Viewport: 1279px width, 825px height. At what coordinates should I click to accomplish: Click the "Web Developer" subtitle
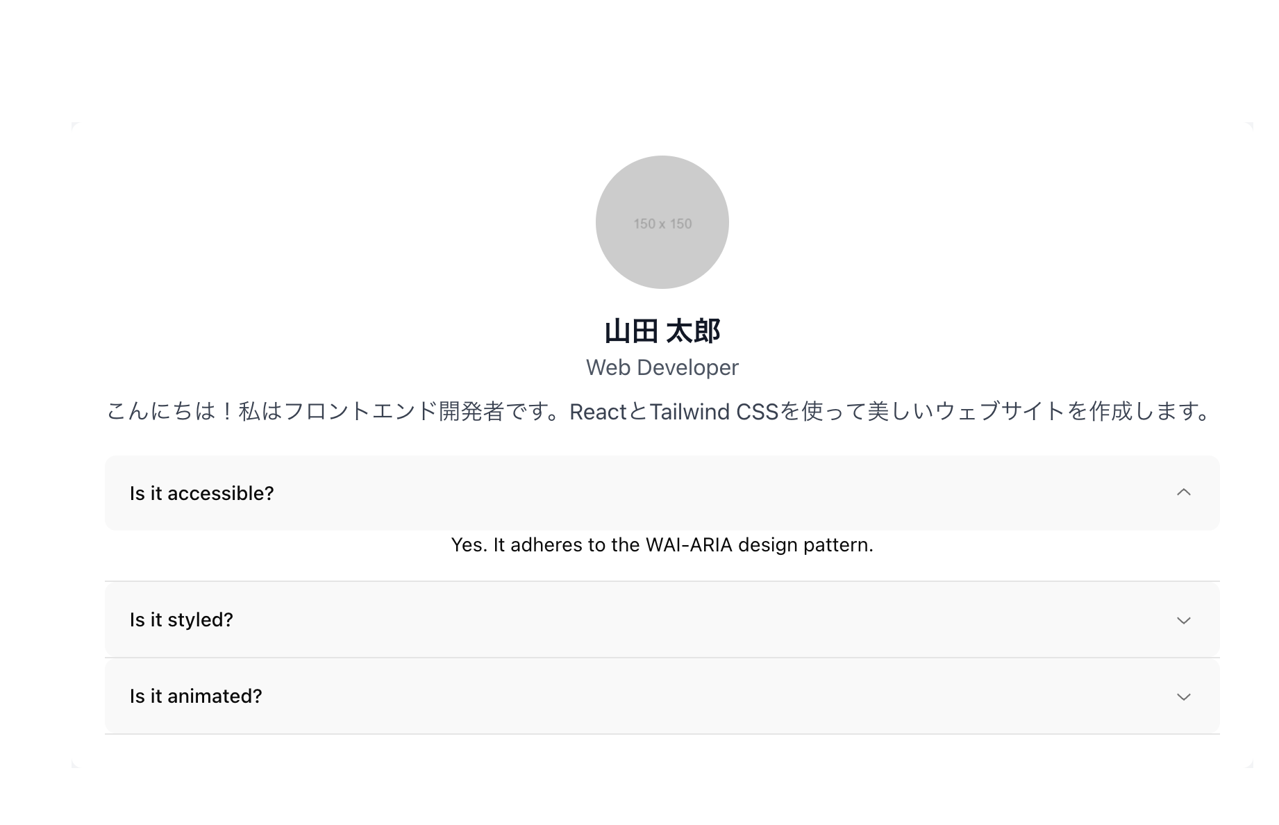662,367
